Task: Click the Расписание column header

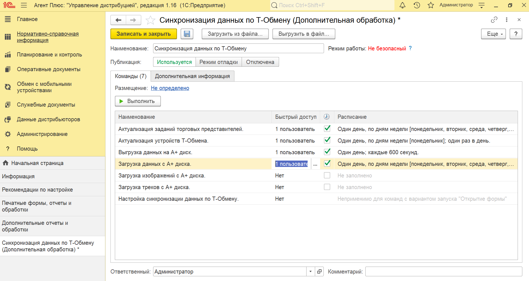Action: click(426, 117)
